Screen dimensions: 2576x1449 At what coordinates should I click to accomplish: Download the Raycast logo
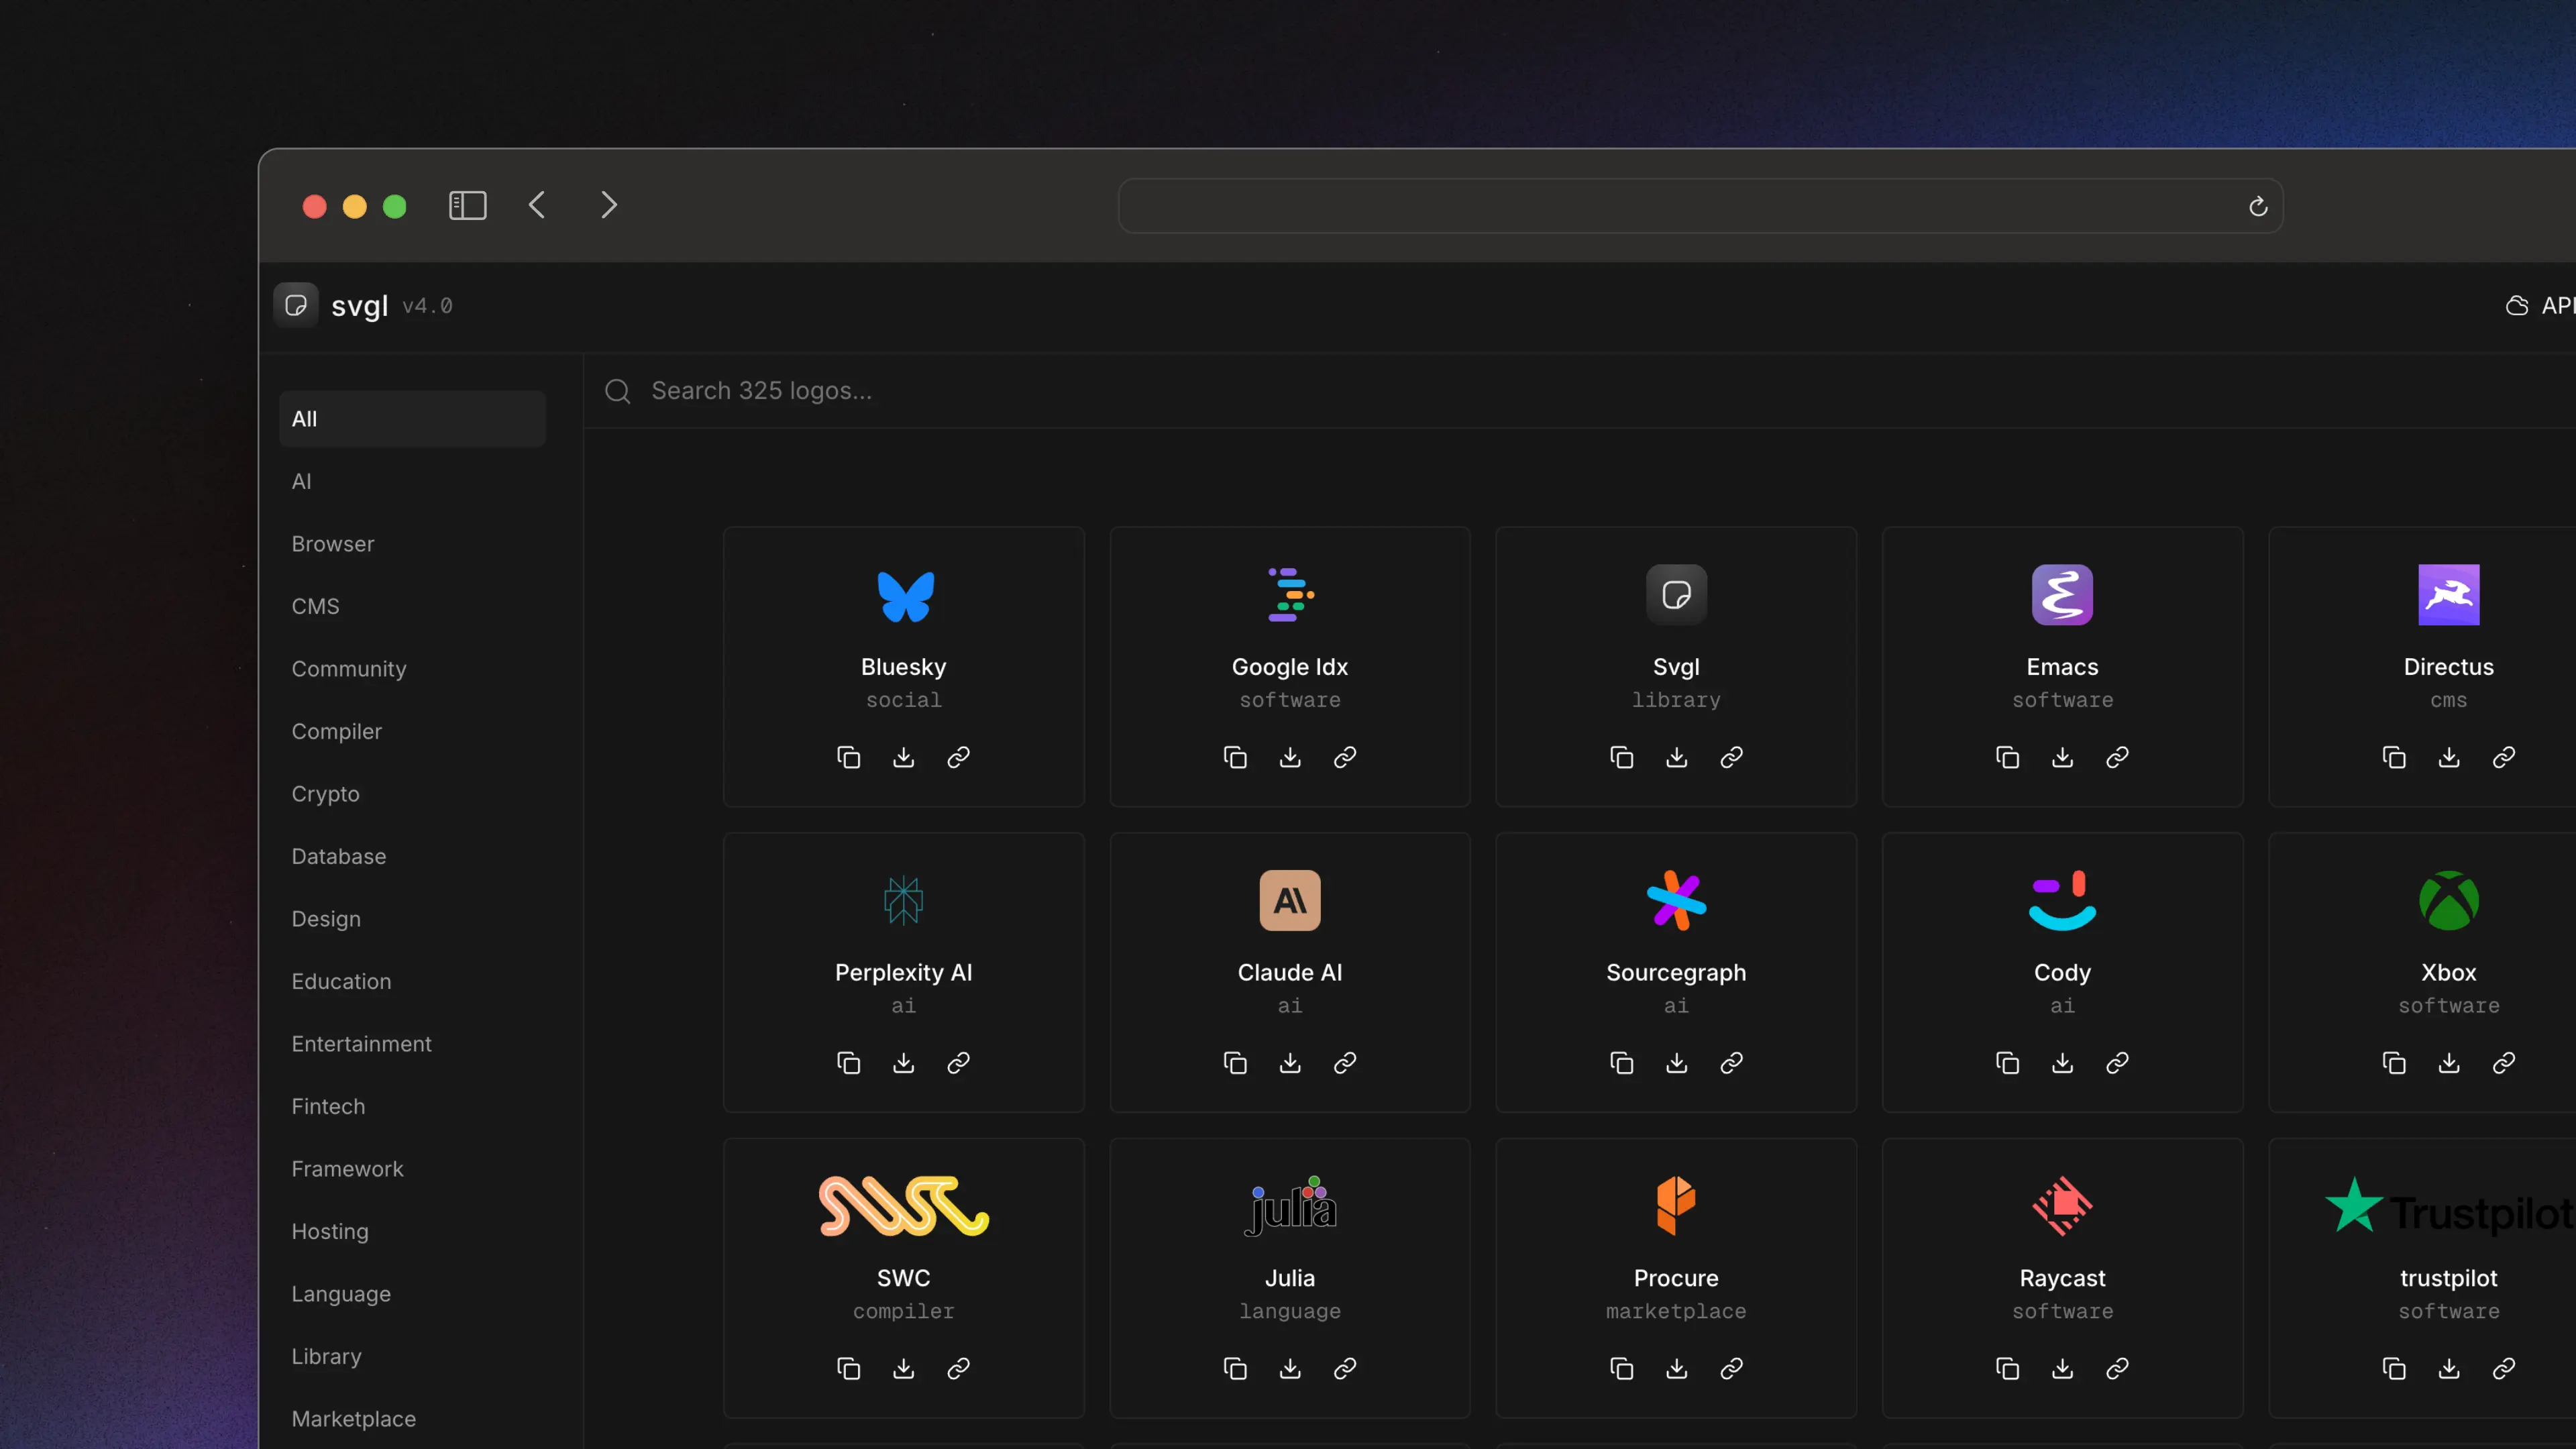tap(2062, 1368)
